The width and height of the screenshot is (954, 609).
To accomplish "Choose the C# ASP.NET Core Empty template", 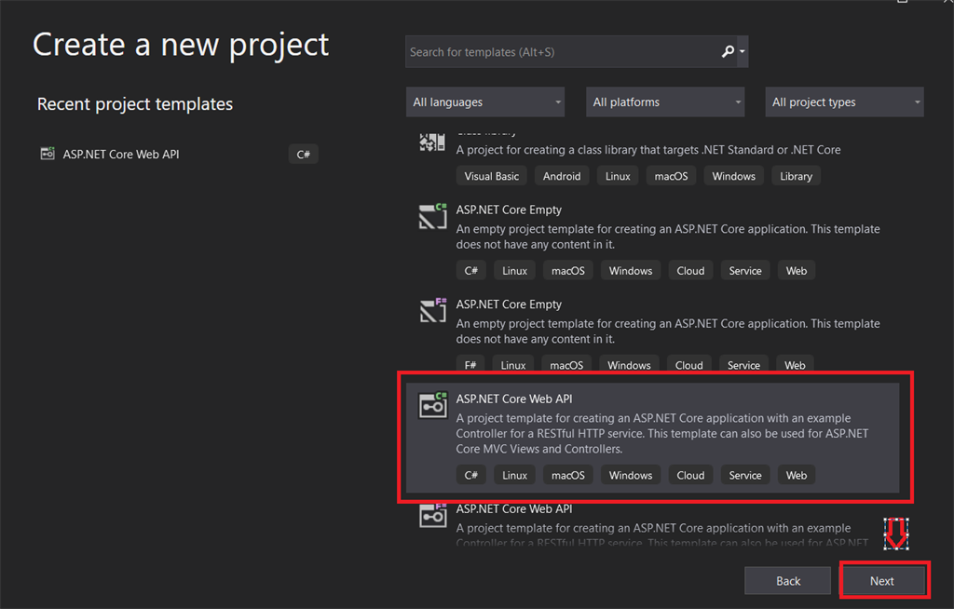I will click(509, 210).
